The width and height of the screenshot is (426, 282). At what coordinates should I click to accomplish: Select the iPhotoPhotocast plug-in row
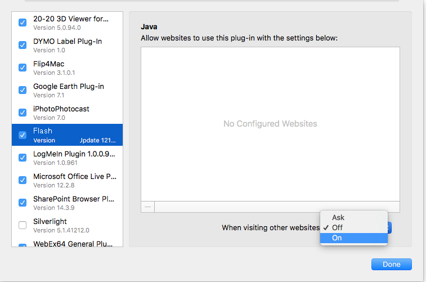click(67, 113)
